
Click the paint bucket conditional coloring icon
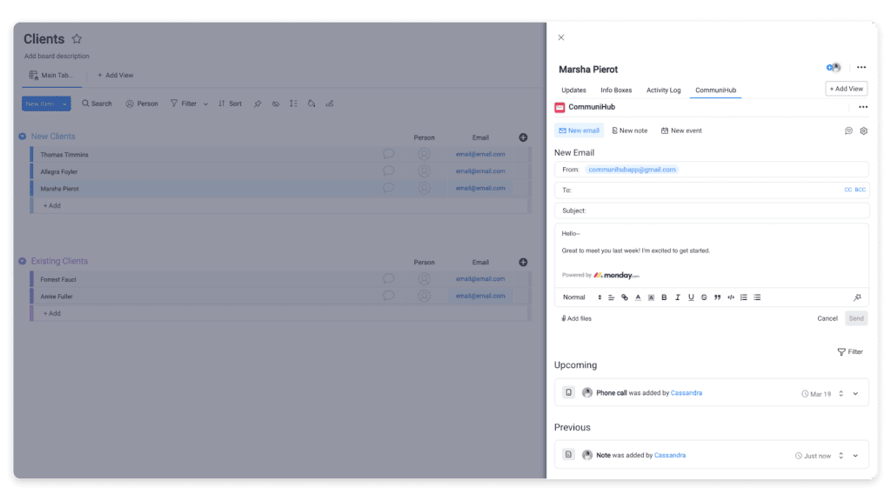tap(312, 104)
